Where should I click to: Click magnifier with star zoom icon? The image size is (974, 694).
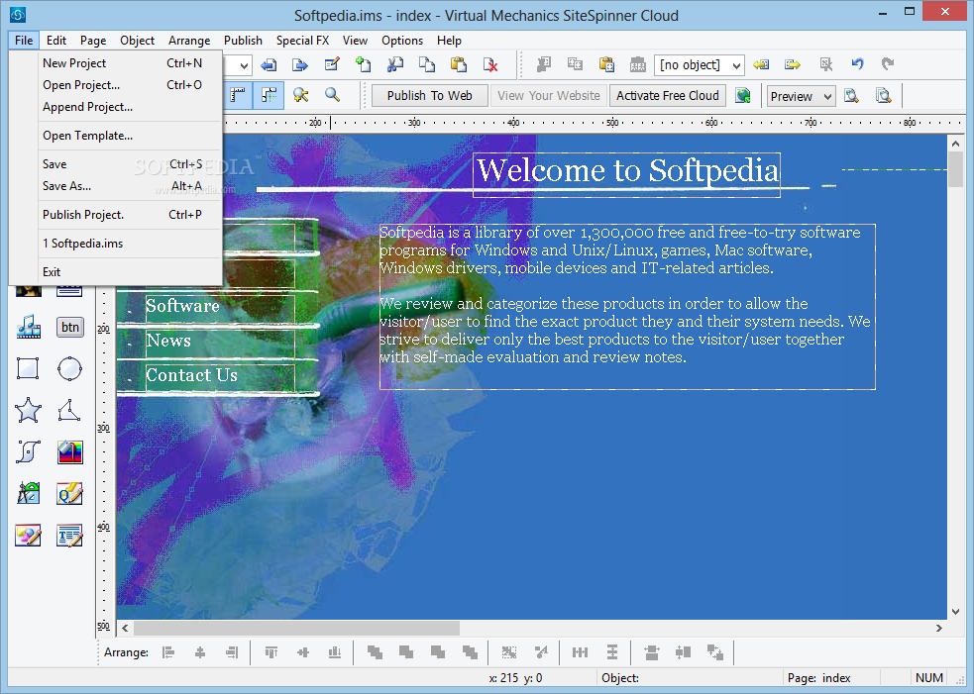(301, 95)
